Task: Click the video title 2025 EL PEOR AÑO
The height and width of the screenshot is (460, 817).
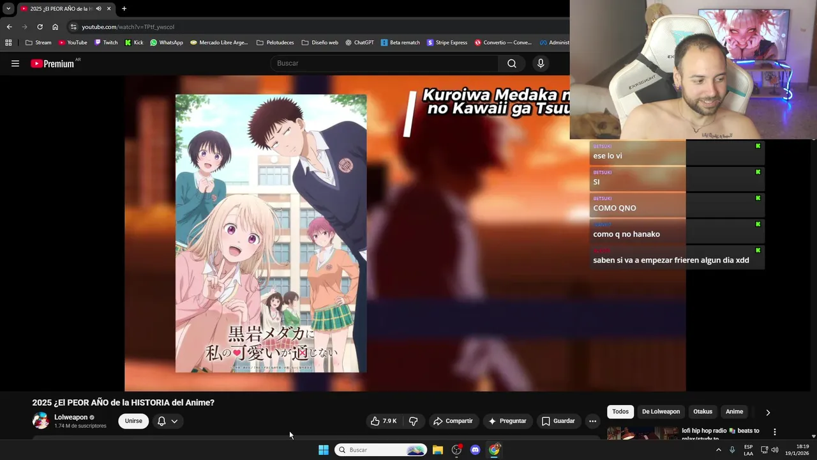Action: (123, 402)
